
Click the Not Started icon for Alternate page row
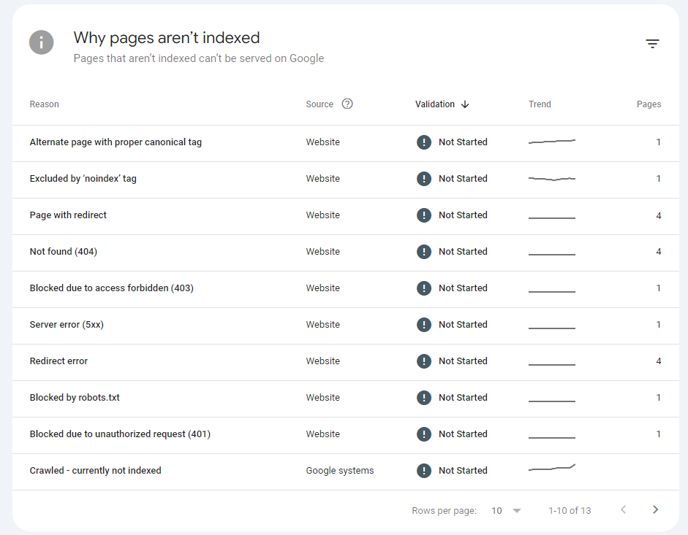pyautogui.click(x=424, y=142)
